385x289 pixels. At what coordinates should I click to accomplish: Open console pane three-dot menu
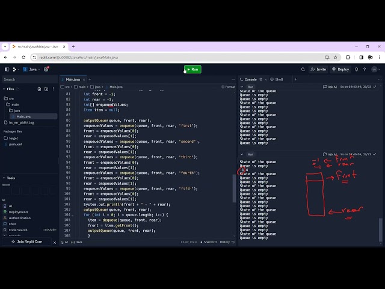380,79
